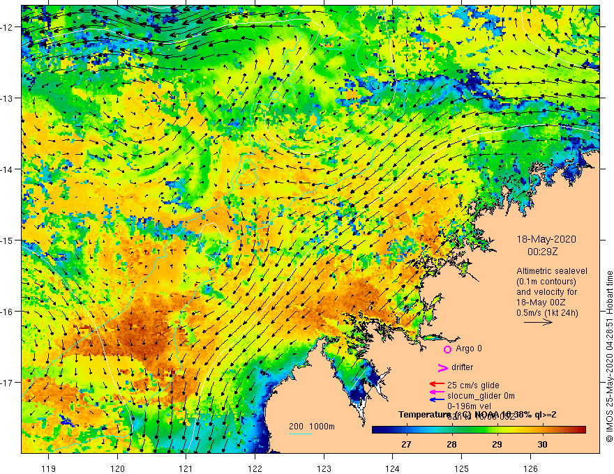The image size is (614, 474).
Task: Click the black 0.5m/s velocity scale arrow
Action: pos(539,322)
